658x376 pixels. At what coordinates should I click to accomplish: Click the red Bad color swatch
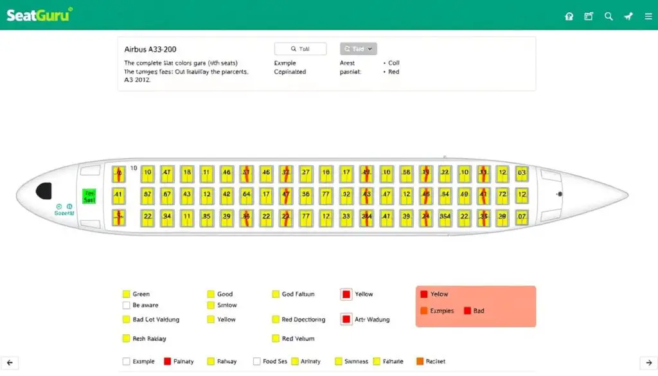467,310
